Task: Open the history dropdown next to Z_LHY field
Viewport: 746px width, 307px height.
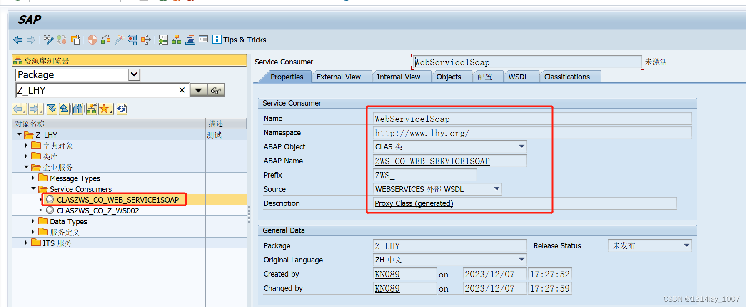Action: 199,90
